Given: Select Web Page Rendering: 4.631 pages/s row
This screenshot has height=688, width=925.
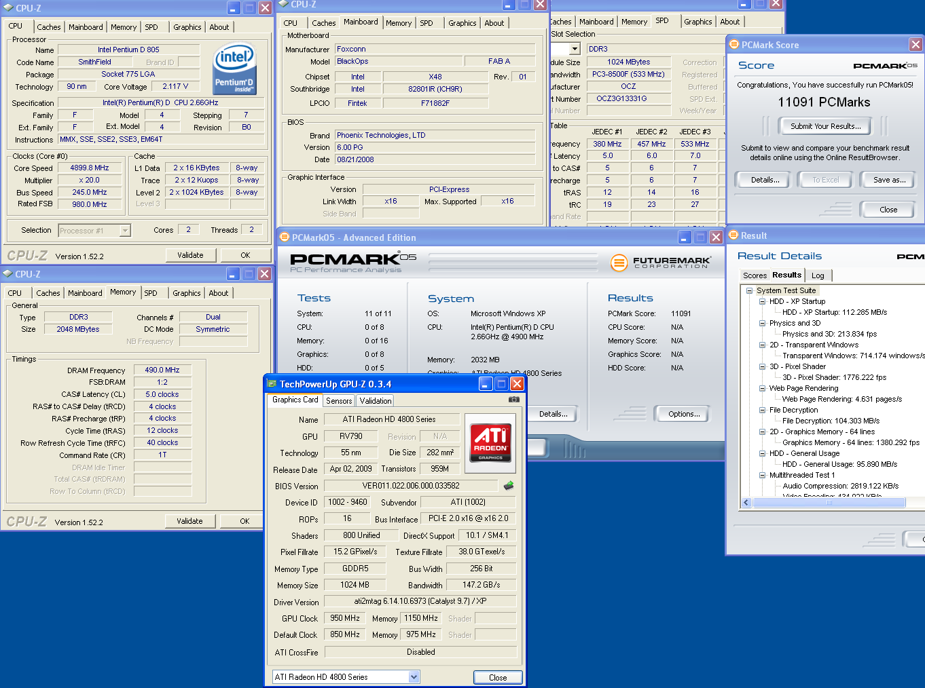Looking at the screenshot, I should point(841,399).
